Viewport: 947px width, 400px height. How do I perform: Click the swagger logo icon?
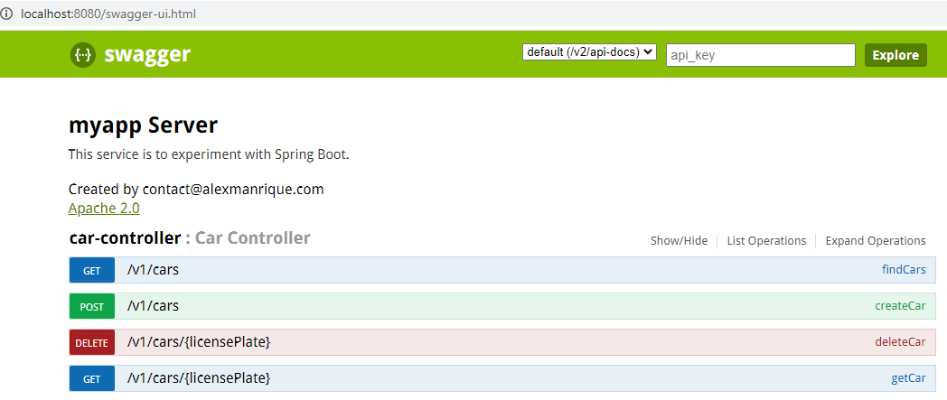pyautogui.click(x=83, y=55)
